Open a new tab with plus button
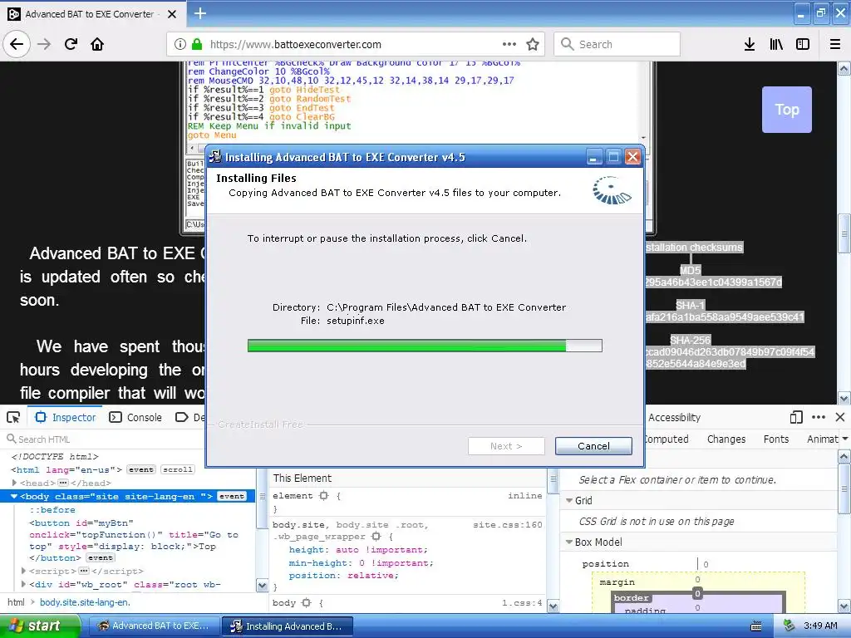Screen dimensions: 851x638 (x=199, y=13)
